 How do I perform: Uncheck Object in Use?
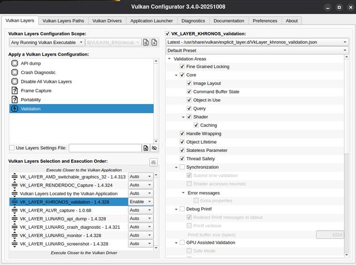(x=189, y=100)
